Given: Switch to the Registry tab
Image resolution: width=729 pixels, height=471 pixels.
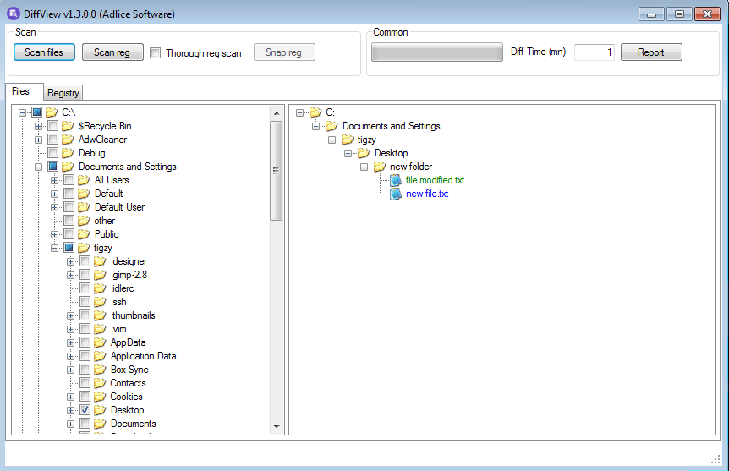Looking at the screenshot, I should [x=63, y=92].
